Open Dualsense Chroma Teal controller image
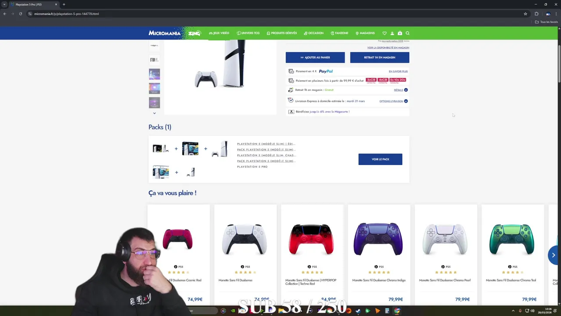This screenshot has width=561, height=316. (x=512, y=239)
